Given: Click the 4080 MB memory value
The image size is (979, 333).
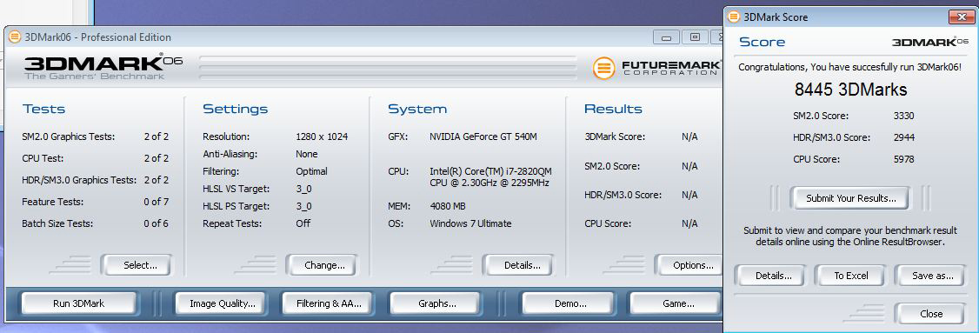Looking at the screenshot, I should (x=448, y=205).
